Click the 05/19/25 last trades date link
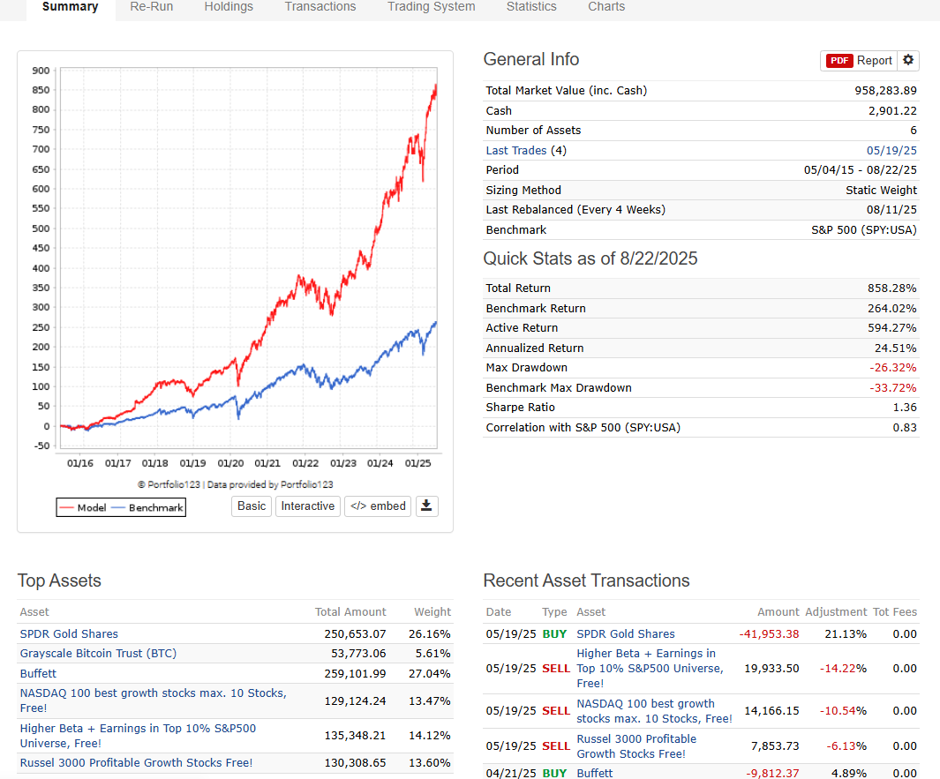 tap(891, 150)
